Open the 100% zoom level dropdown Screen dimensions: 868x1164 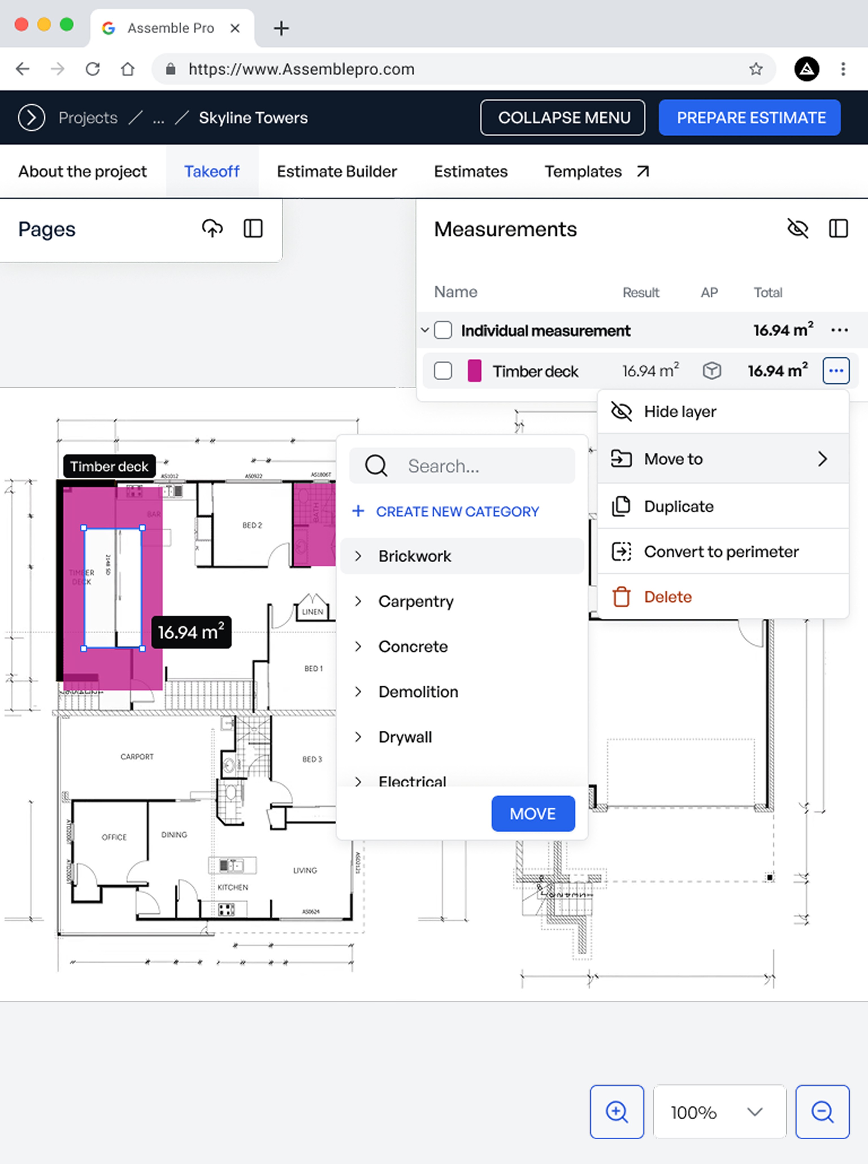(719, 1111)
